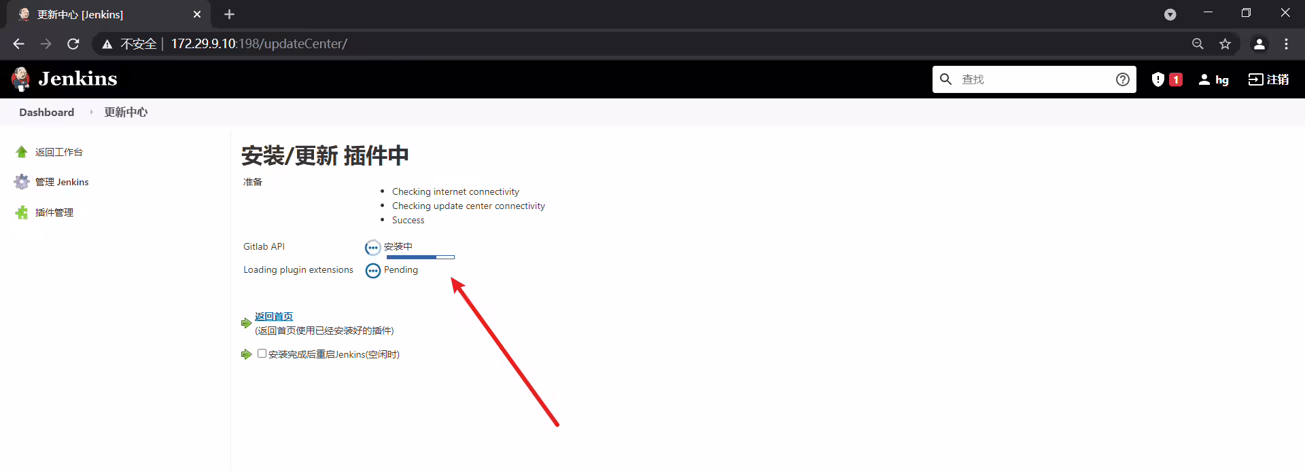The image size is (1305, 471).
Task: Click the Gitlab API install progress bar
Action: coord(421,257)
